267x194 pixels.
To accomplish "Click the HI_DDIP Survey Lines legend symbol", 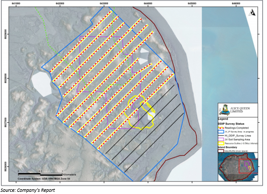I will [x=221, y=136].
